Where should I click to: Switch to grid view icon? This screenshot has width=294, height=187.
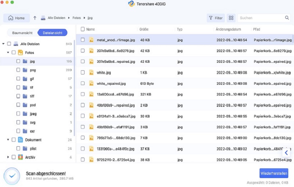[231, 18]
